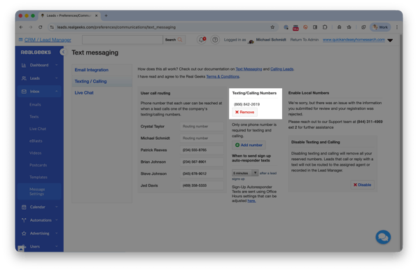Viewport: 418px width, 272px height.
Task: Expand the website dropdown arrow in header
Action: click(390, 41)
